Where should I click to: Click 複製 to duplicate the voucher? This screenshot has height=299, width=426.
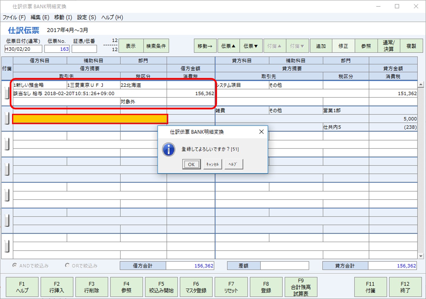point(412,46)
